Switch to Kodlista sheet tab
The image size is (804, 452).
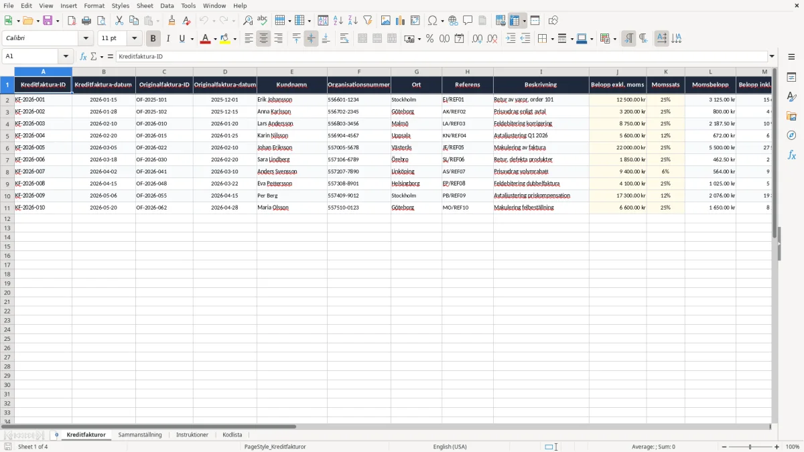[x=232, y=435]
